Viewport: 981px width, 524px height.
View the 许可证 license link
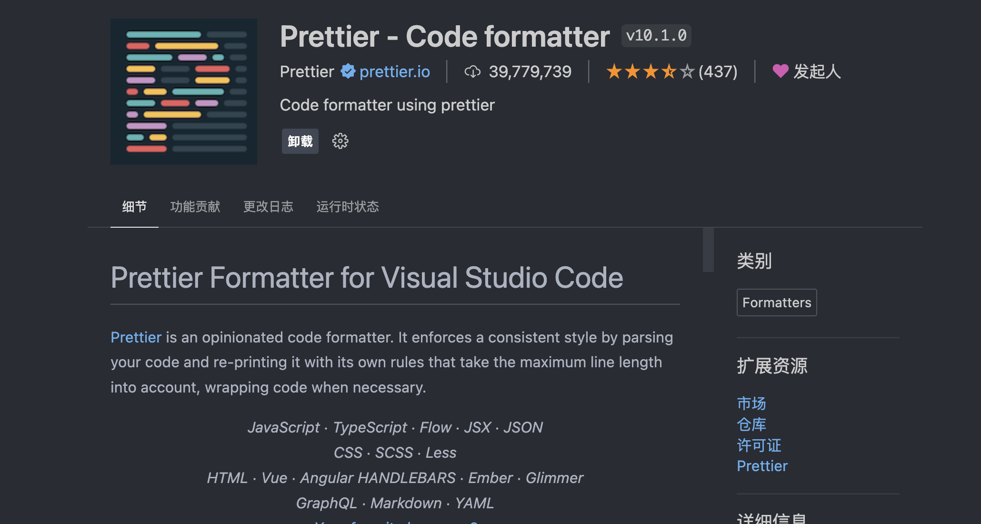[759, 445]
